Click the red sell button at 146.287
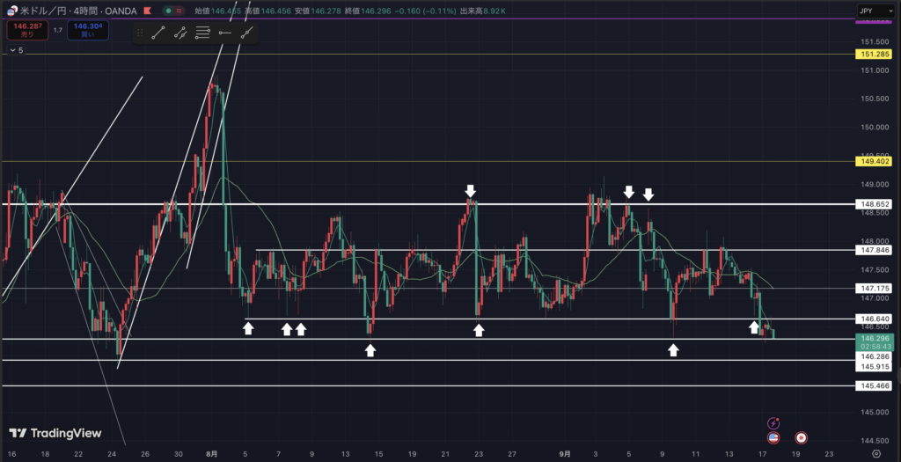This screenshot has width=901, height=462. 26,31
